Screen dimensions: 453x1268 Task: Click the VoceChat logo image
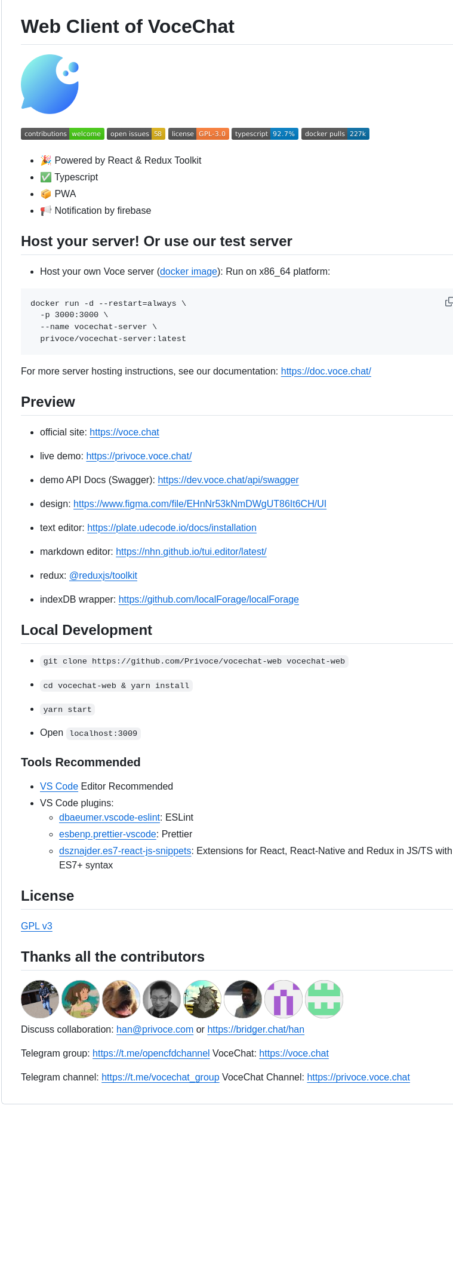pyautogui.click(x=50, y=84)
